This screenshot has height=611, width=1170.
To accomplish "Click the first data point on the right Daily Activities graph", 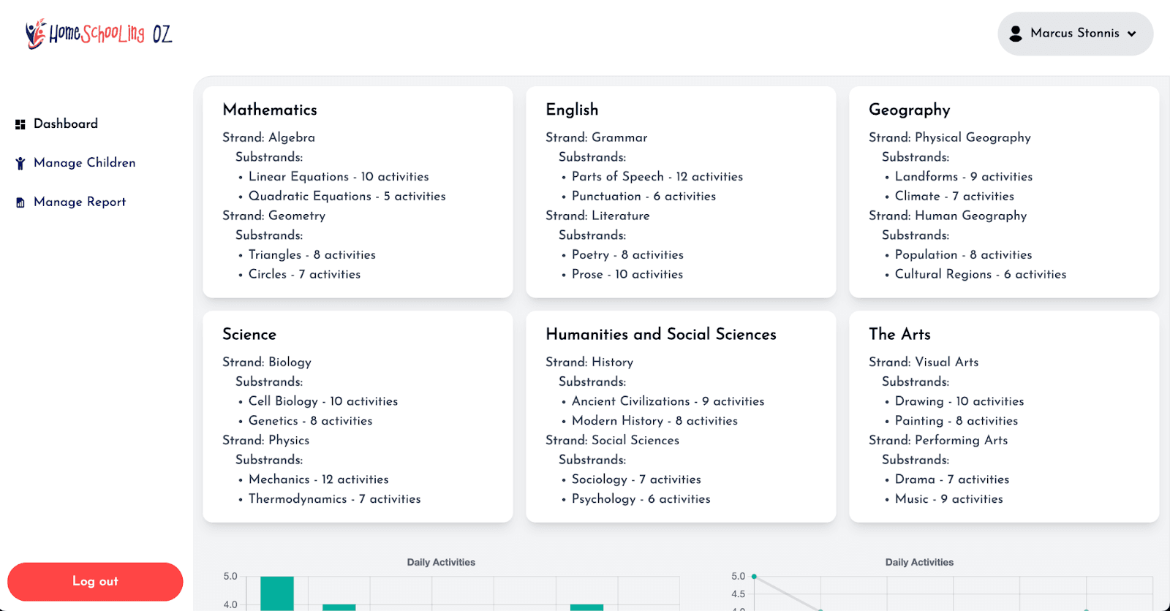I will pyautogui.click(x=754, y=576).
